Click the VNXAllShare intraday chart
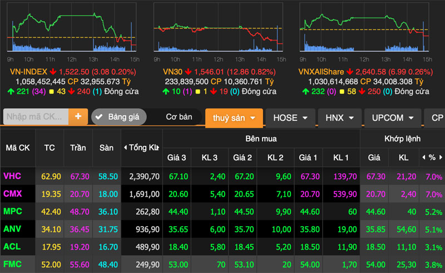Image resolution: width=445 pixels, height=273 pixels. (364, 27)
